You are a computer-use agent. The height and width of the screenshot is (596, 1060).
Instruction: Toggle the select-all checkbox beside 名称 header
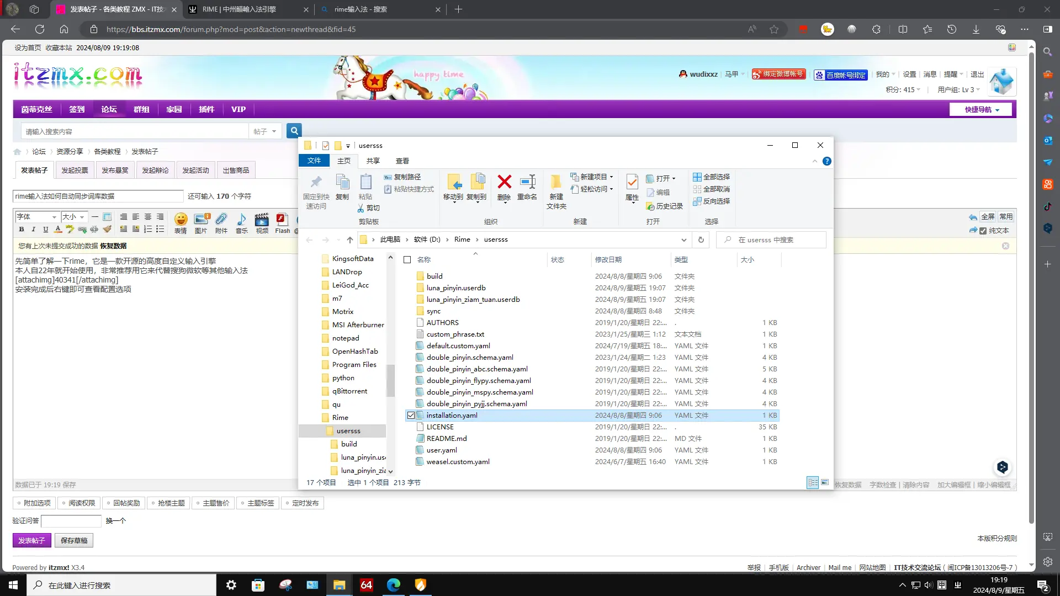pos(407,260)
